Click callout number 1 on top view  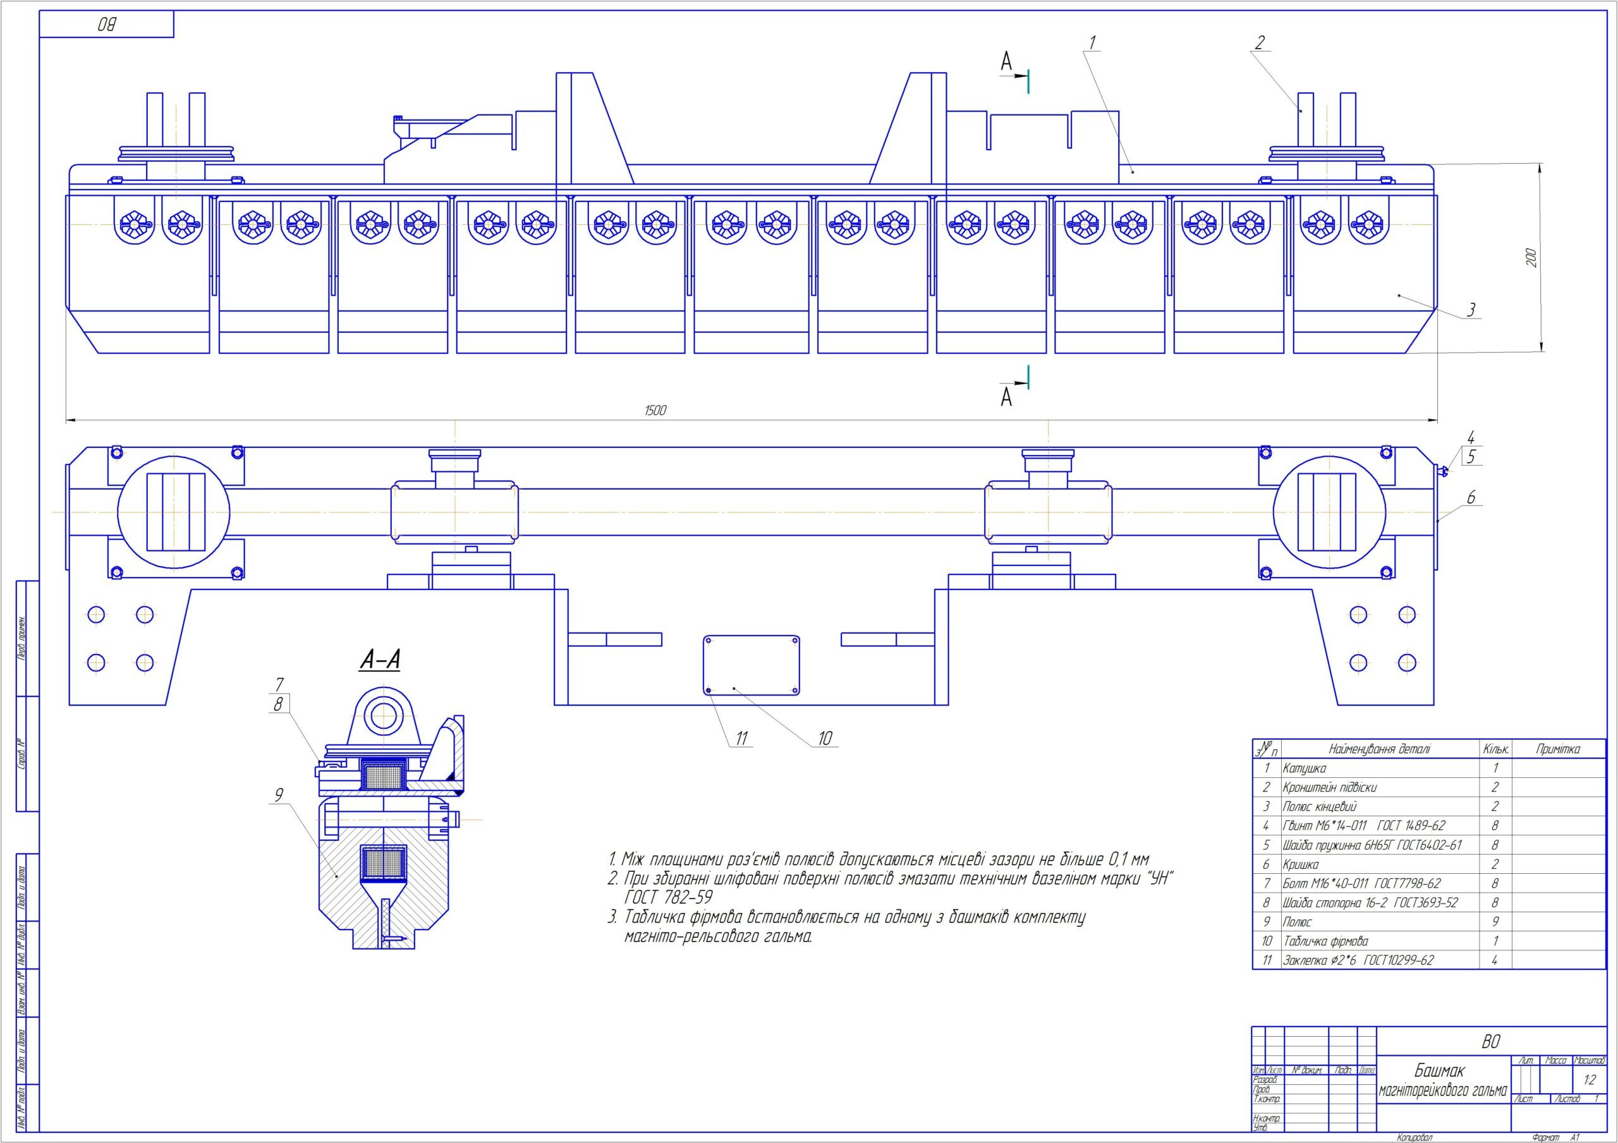[x=1092, y=43]
